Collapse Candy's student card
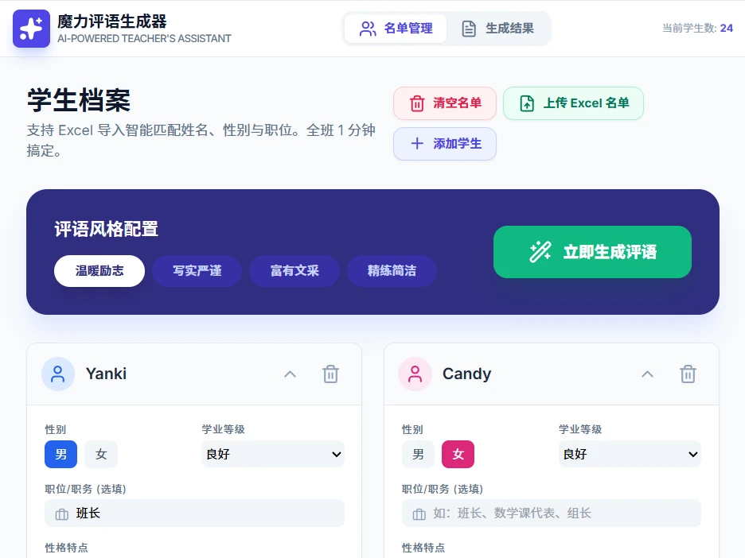 pos(647,374)
